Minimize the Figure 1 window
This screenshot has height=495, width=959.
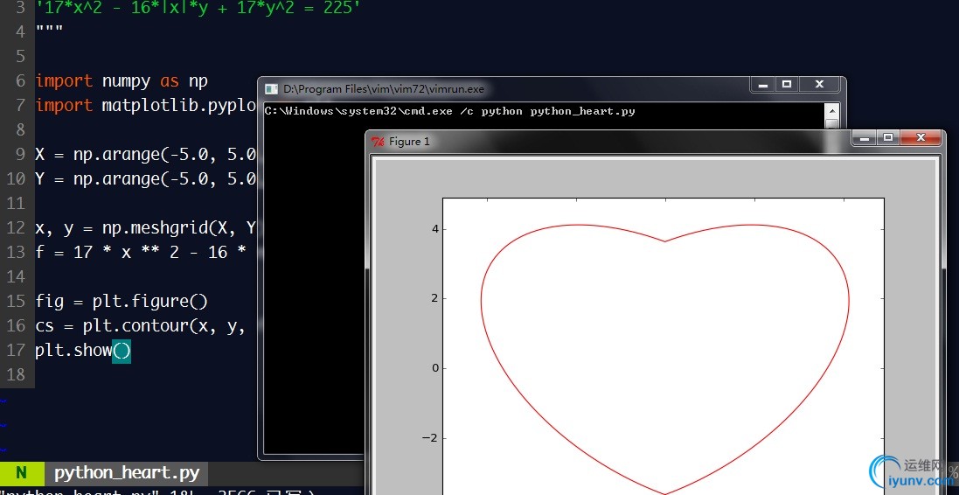[865, 138]
